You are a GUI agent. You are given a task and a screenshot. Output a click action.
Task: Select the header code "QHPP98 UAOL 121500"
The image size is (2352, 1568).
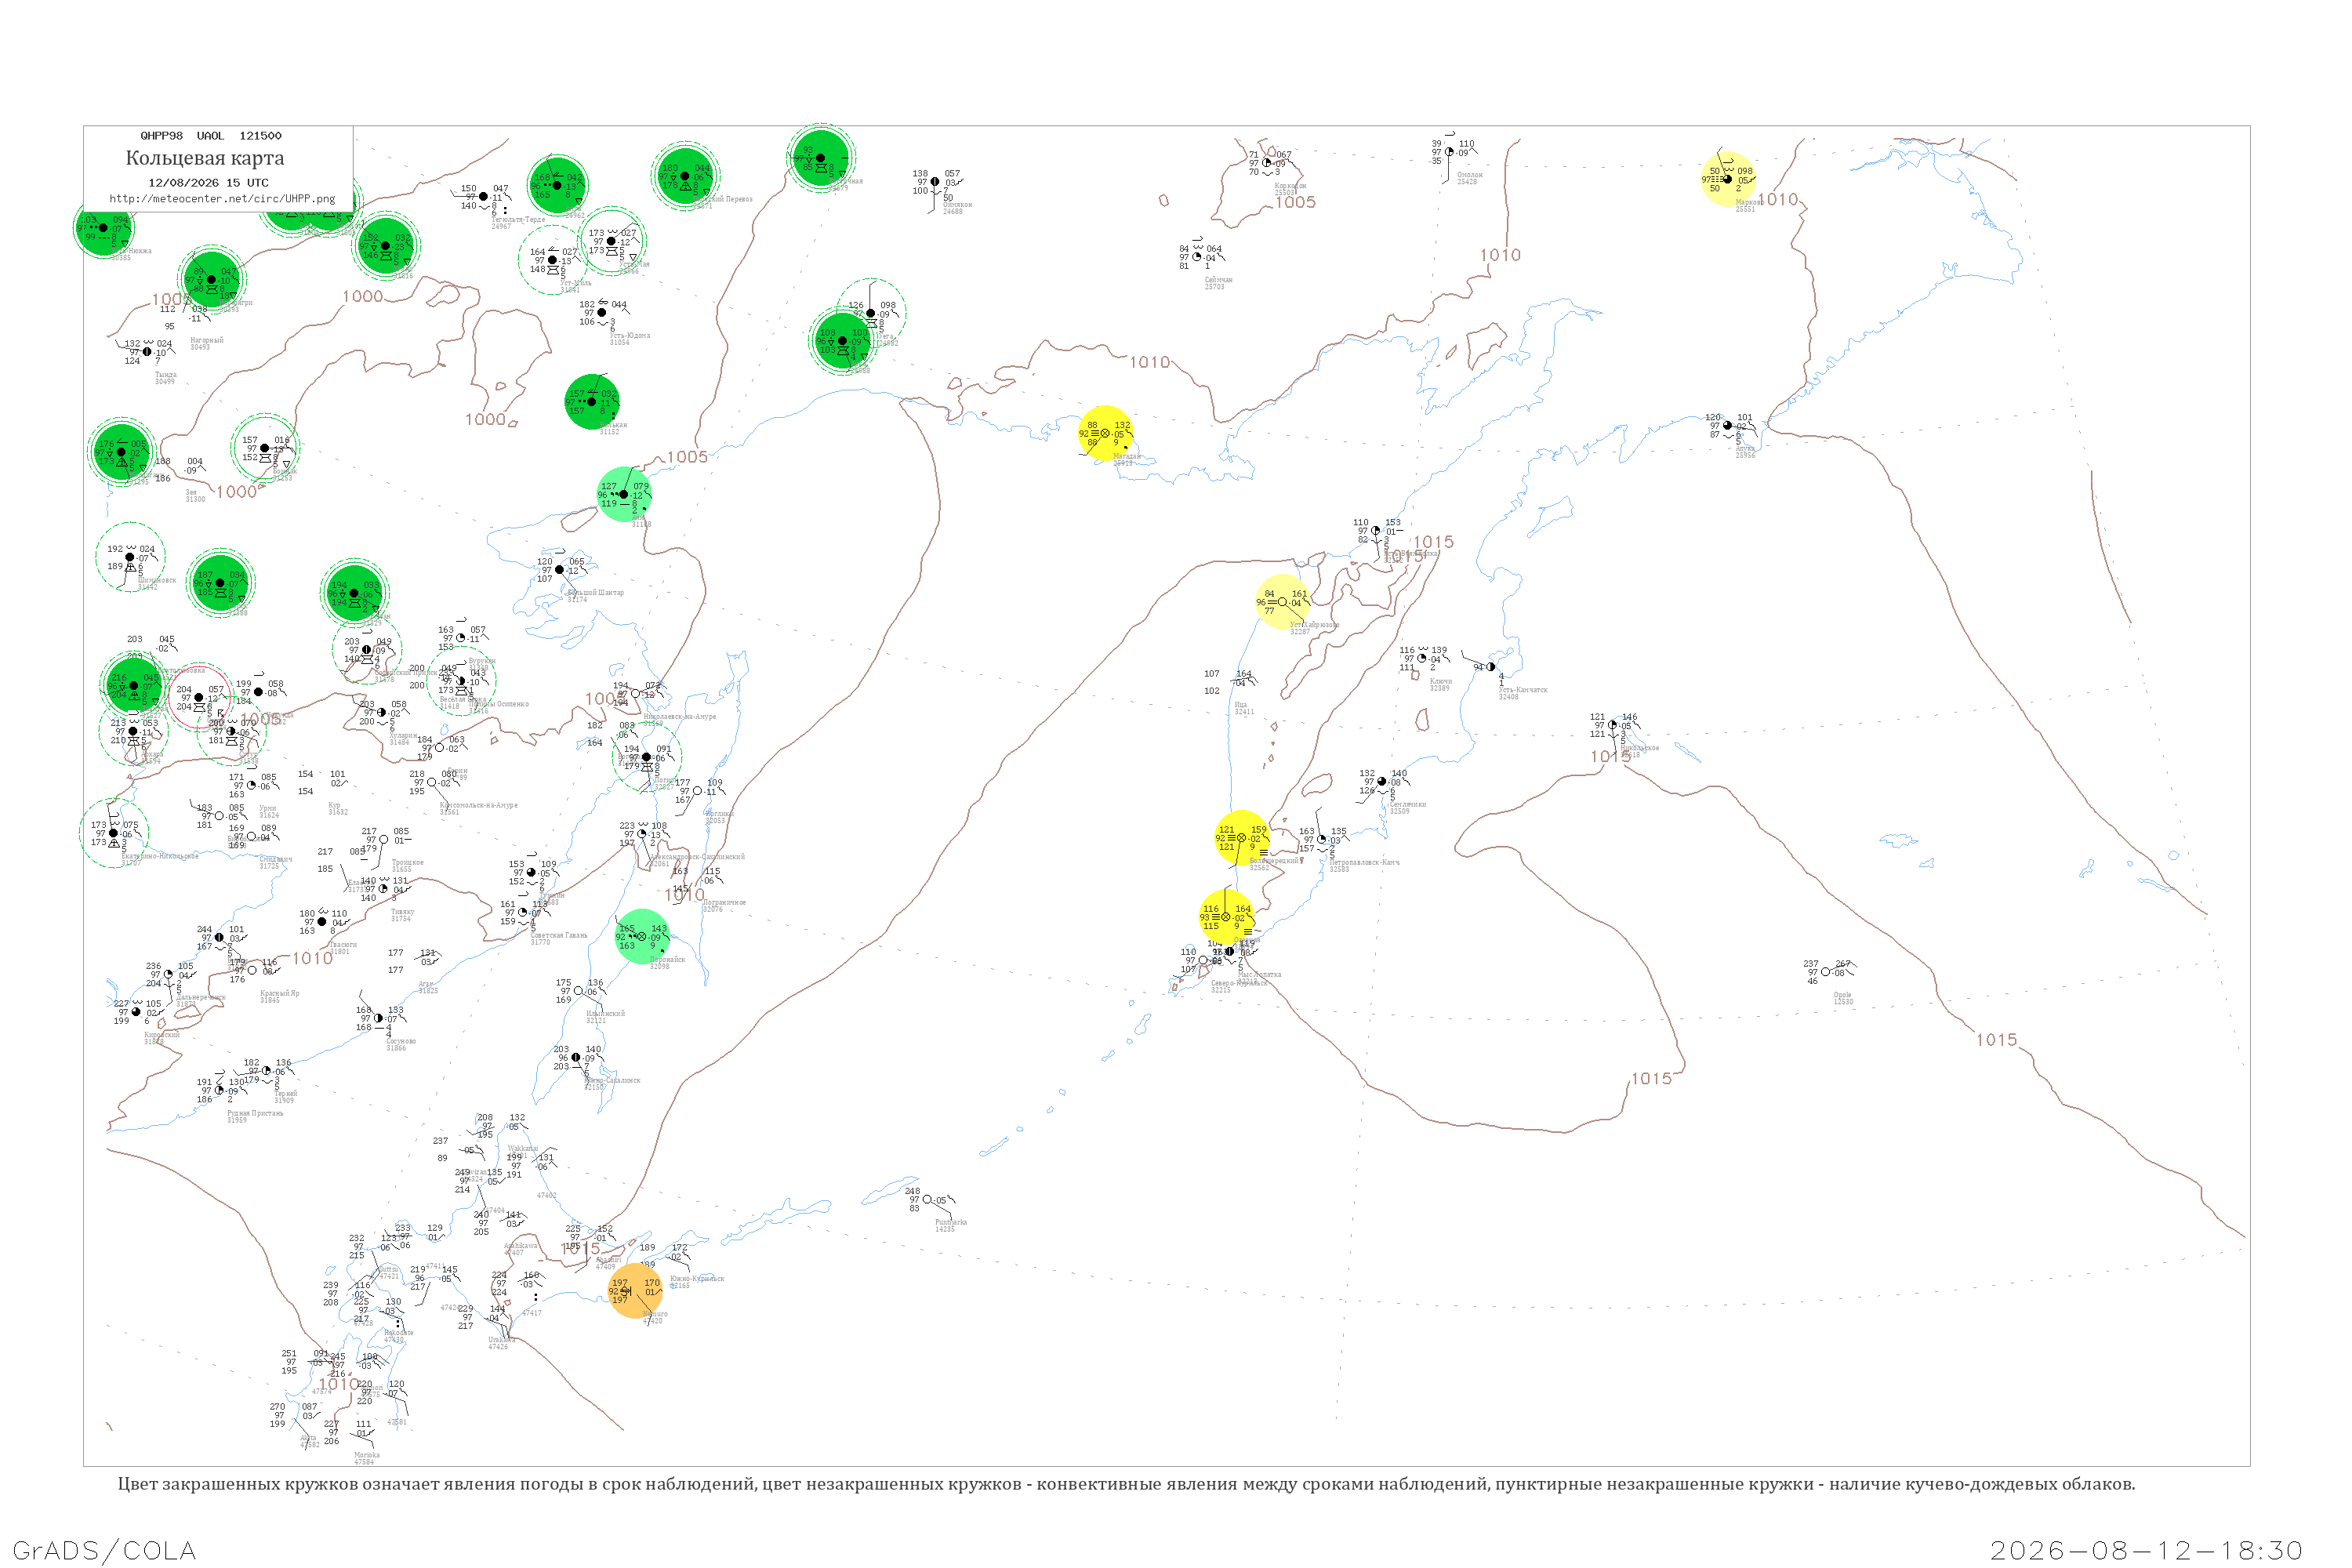(x=211, y=136)
